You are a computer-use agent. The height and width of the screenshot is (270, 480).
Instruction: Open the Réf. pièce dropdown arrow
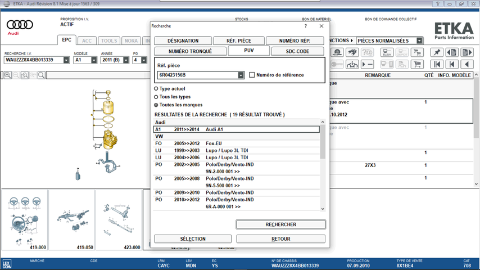pyautogui.click(x=241, y=75)
